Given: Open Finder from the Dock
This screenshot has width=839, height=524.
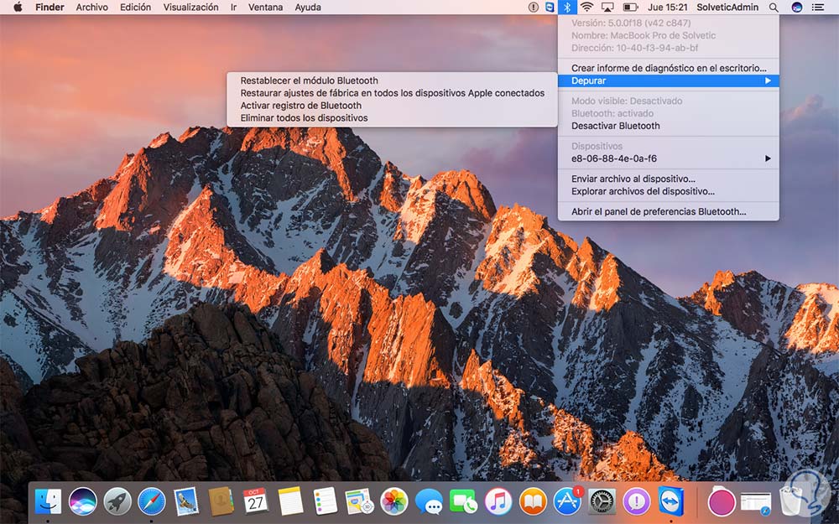Looking at the screenshot, I should 48,501.
